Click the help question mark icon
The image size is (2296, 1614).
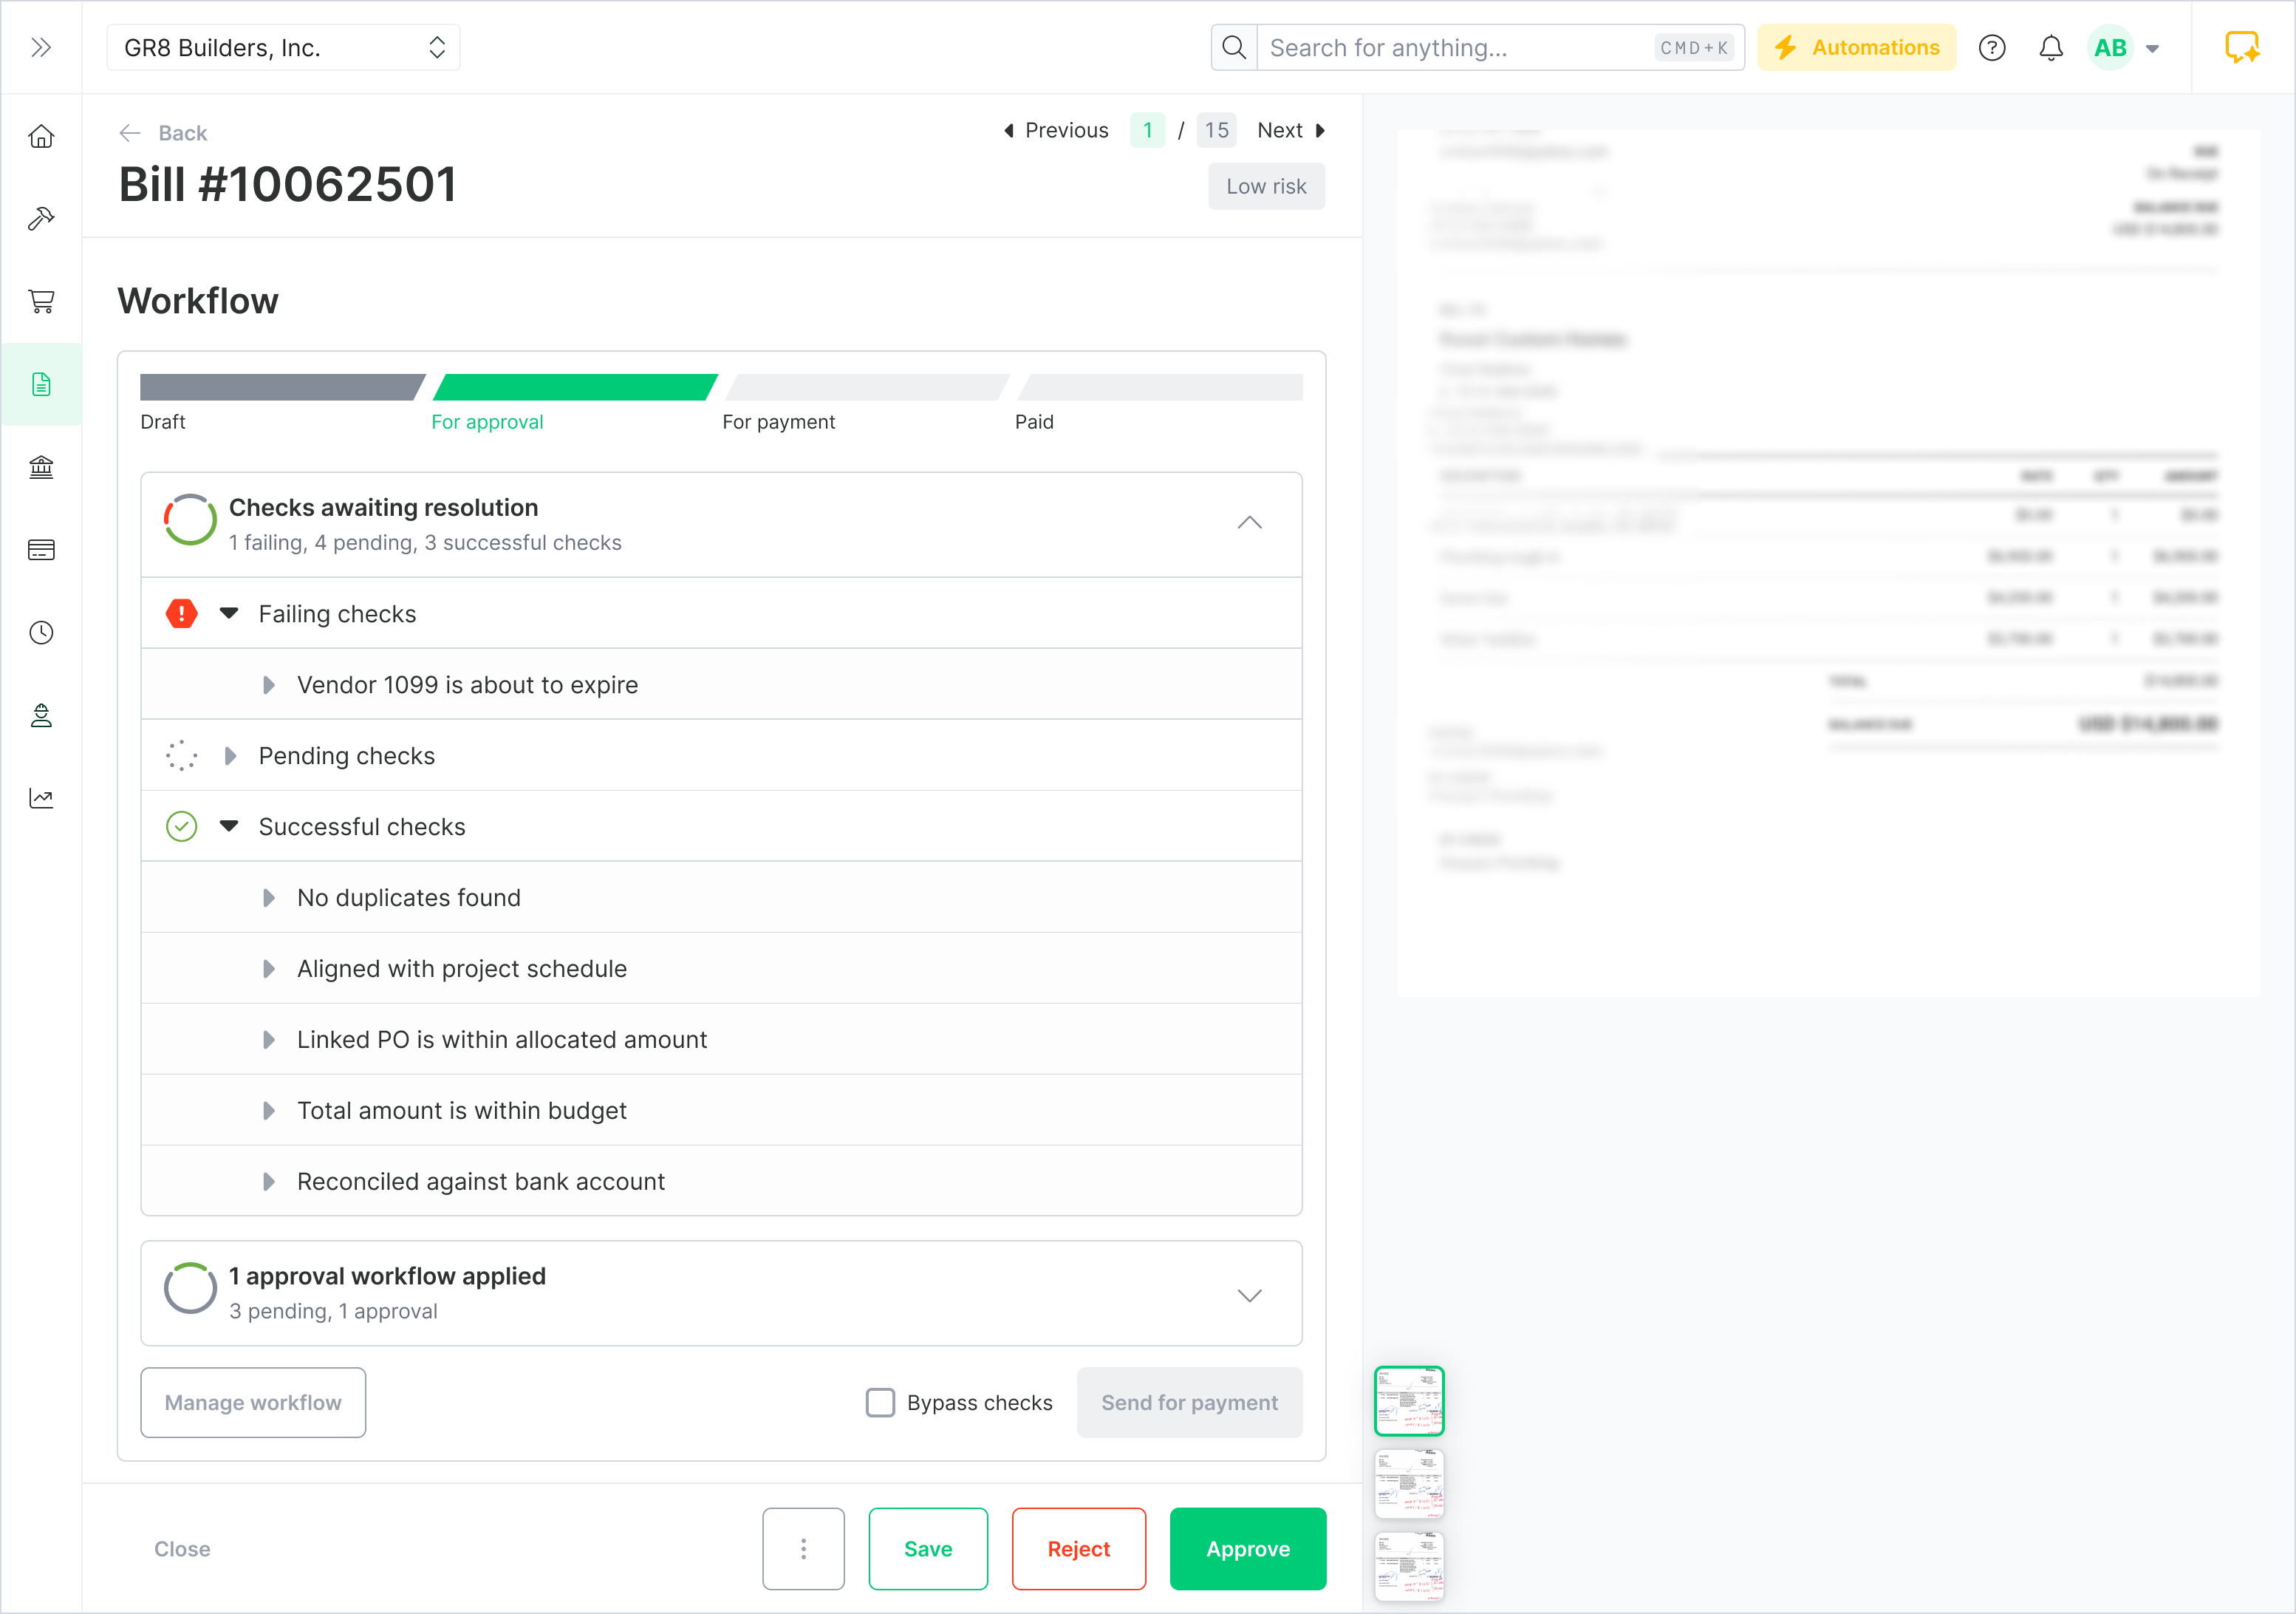(1992, 48)
